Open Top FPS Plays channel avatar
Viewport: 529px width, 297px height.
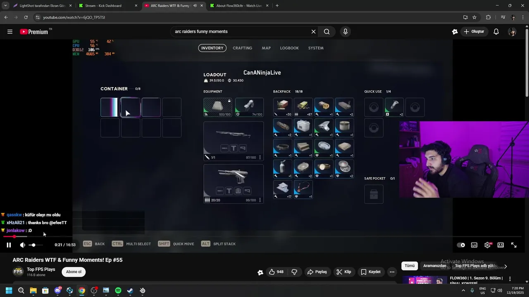[18, 272]
